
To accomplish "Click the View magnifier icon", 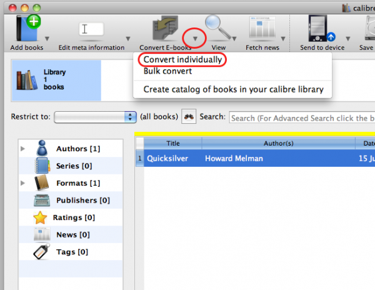I will tap(217, 27).
